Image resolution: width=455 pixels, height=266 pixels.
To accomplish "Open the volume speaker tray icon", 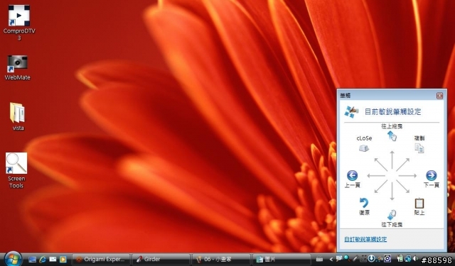I will click(x=415, y=258).
